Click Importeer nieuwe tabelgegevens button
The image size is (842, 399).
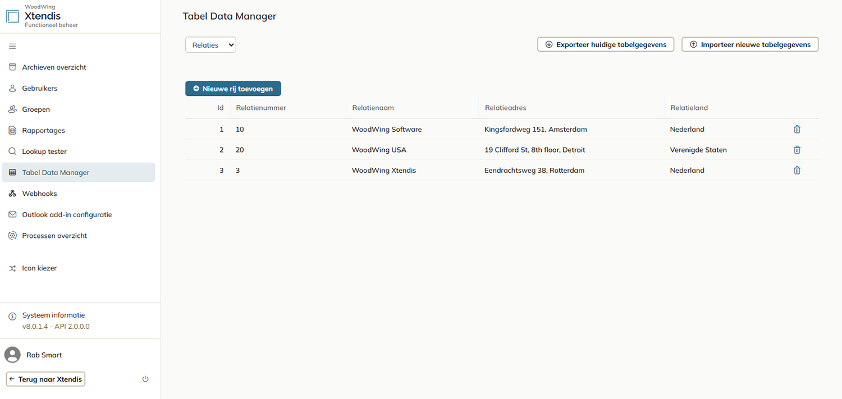tap(750, 44)
